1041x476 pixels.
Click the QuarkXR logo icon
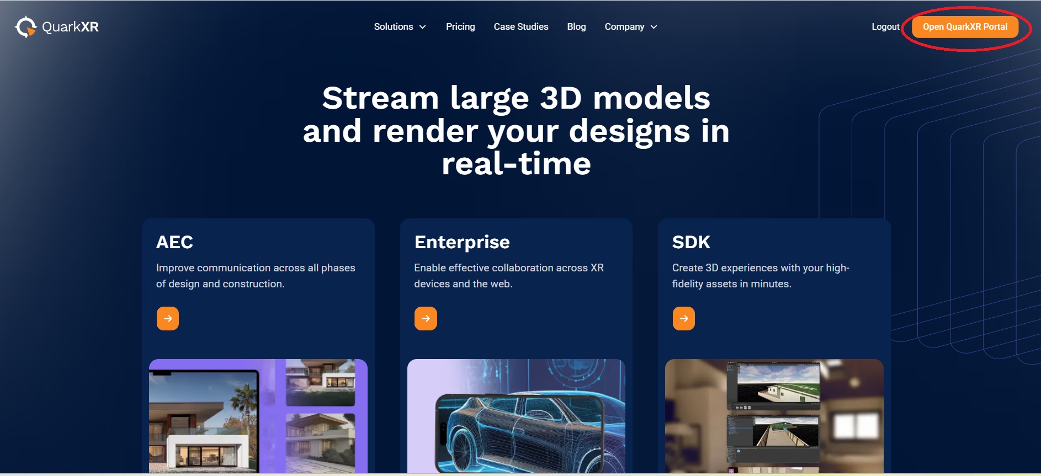(25, 27)
